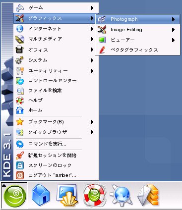Expand the Photograph submenu arrow
Viewport: 182px width, 210px height.
click(x=173, y=19)
